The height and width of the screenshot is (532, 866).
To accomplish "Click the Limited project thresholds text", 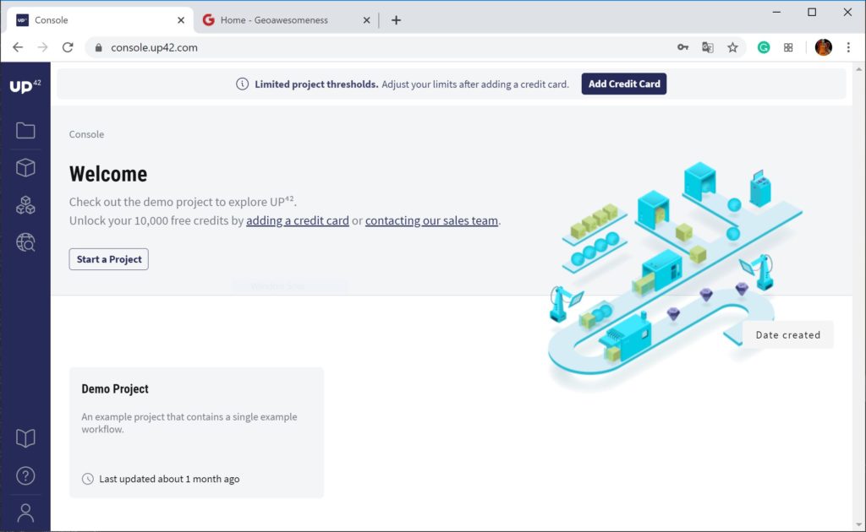I will point(316,84).
